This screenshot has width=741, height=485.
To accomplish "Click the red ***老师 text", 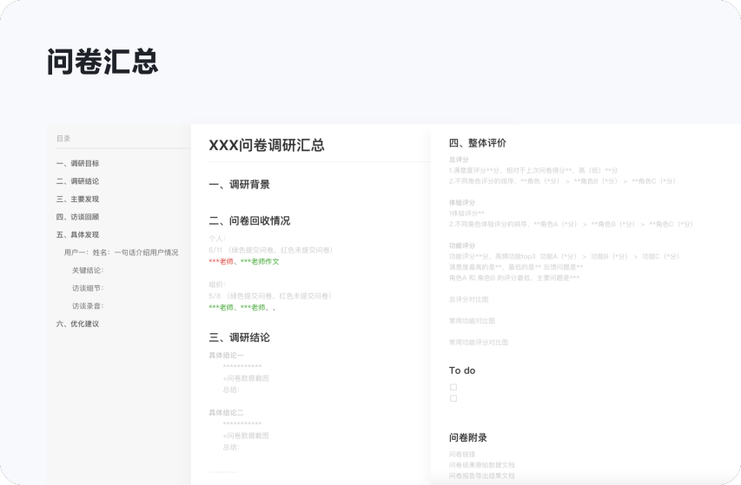I will click(221, 262).
